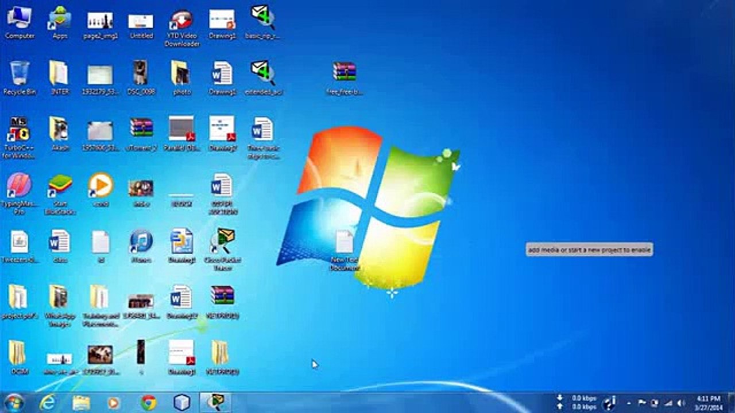Open the Training and Placements folder
The height and width of the screenshot is (413, 735).
(x=100, y=306)
